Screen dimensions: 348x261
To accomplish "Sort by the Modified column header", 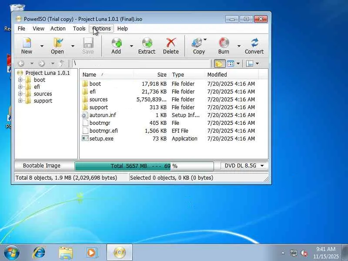I will click(x=232, y=75).
